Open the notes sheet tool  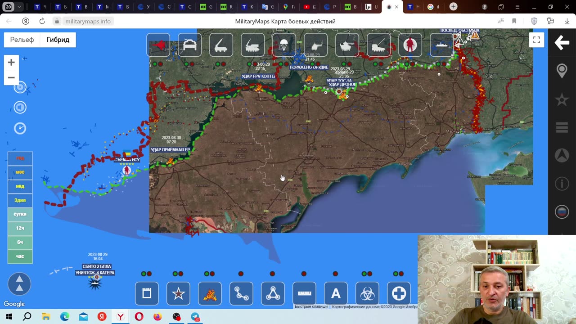[147, 293]
